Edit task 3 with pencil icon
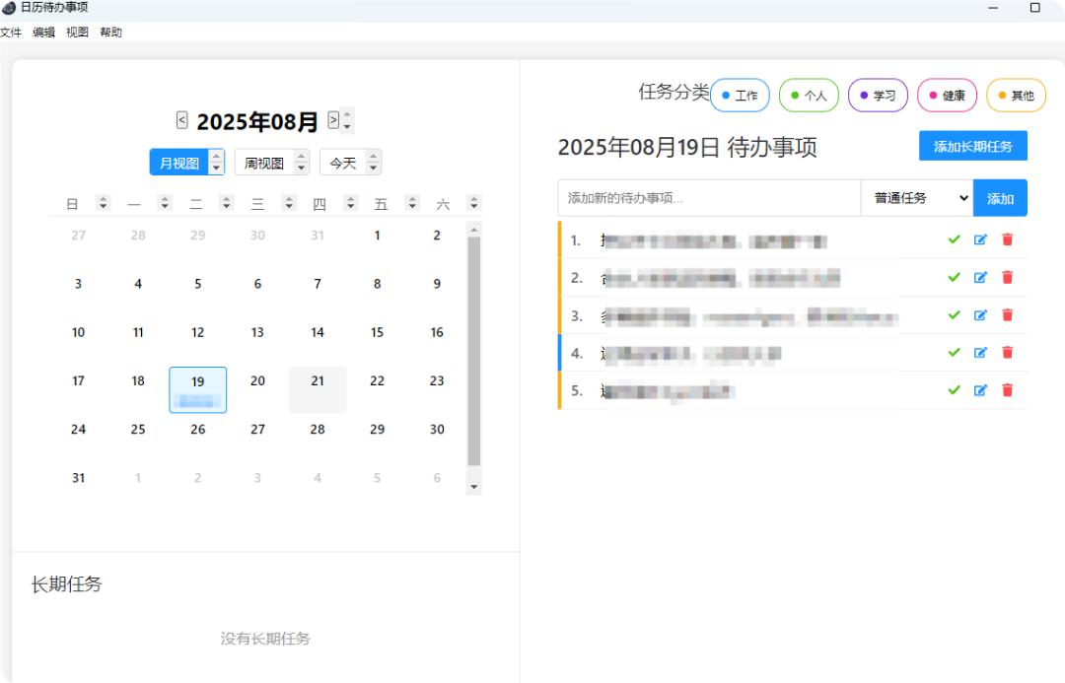 coord(980,315)
